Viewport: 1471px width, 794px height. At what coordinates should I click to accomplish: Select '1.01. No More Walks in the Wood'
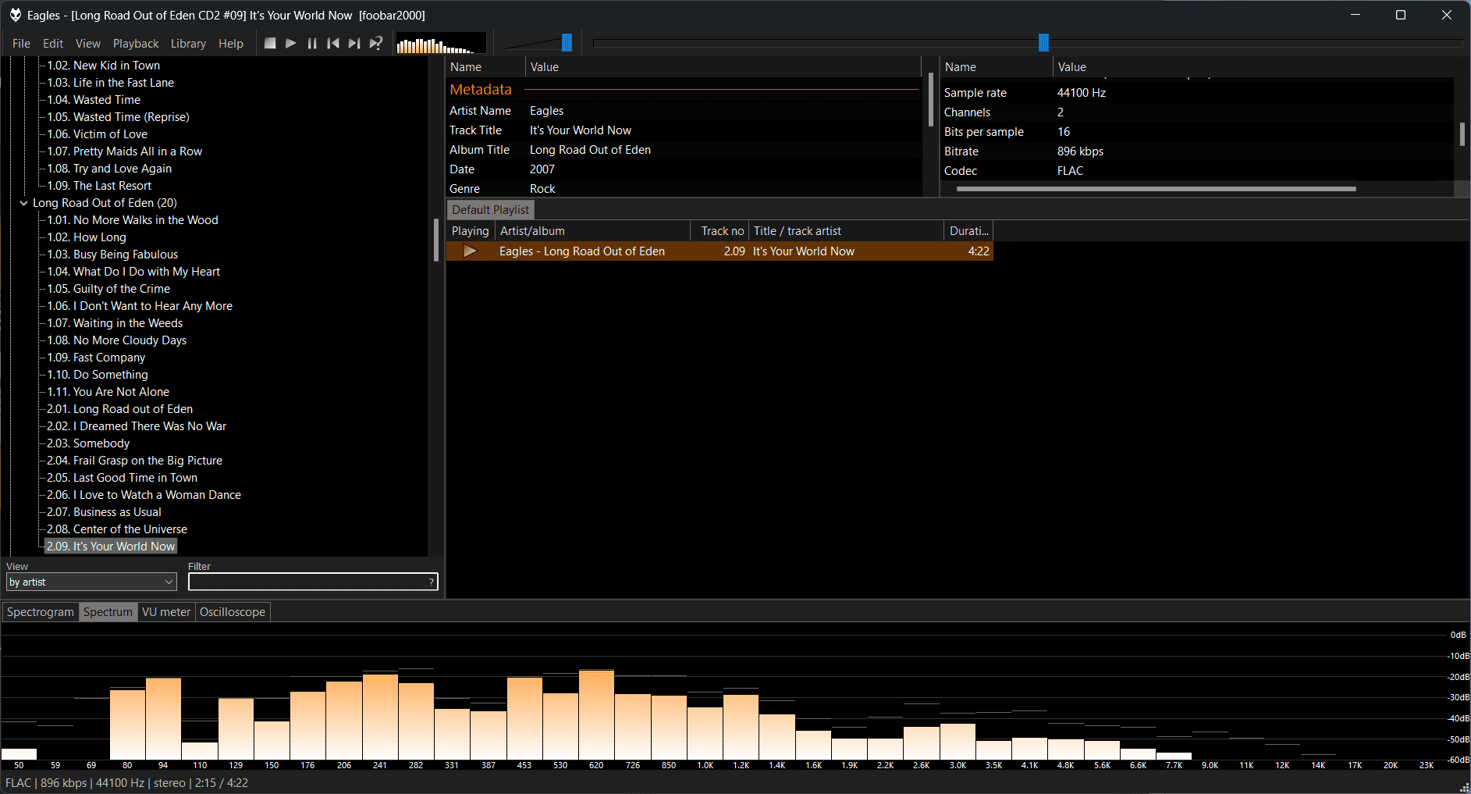click(133, 220)
